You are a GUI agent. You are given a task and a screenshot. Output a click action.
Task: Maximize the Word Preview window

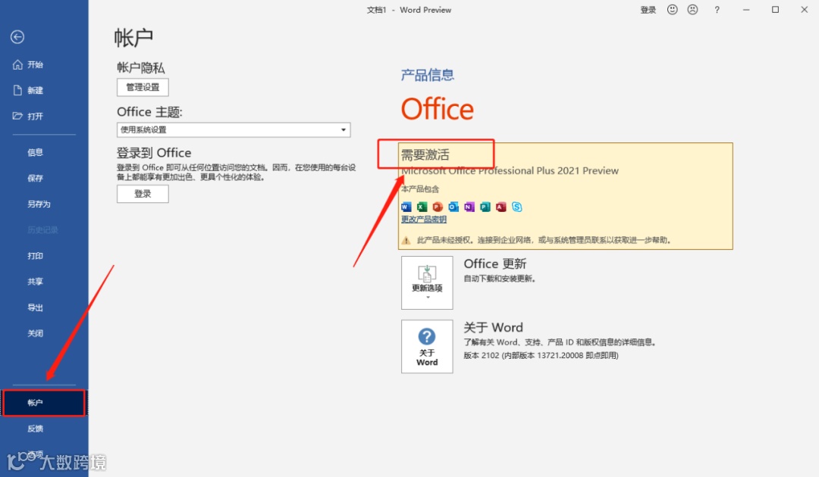[776, 10]
